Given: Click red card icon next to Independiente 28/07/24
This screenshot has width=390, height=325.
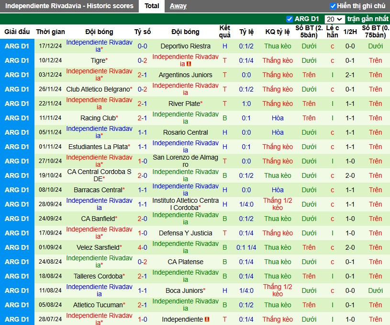Looking at the screenshot, I should point(207,319).
